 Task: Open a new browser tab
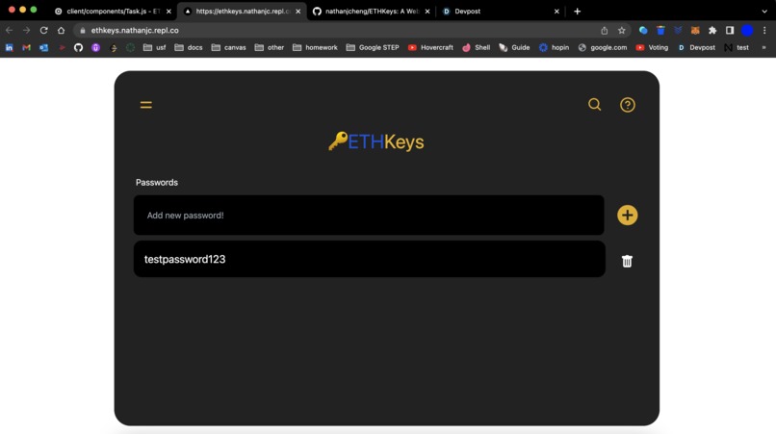[577, 11]
